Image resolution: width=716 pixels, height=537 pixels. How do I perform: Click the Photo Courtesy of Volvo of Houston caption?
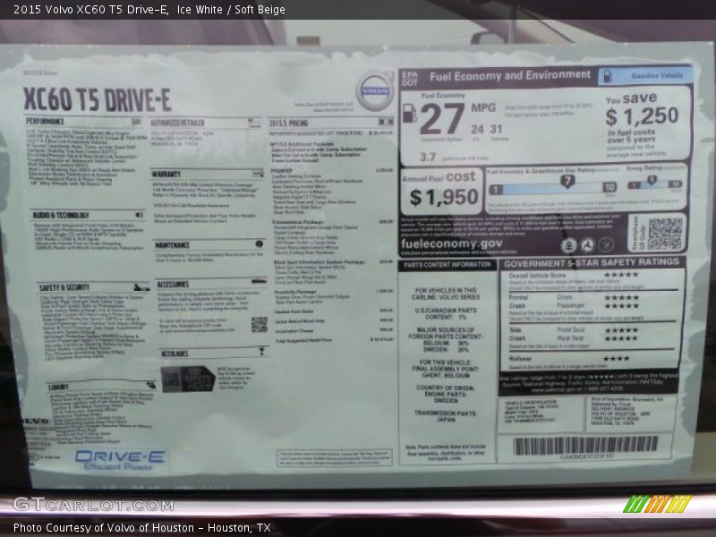(x=142, y=528)
